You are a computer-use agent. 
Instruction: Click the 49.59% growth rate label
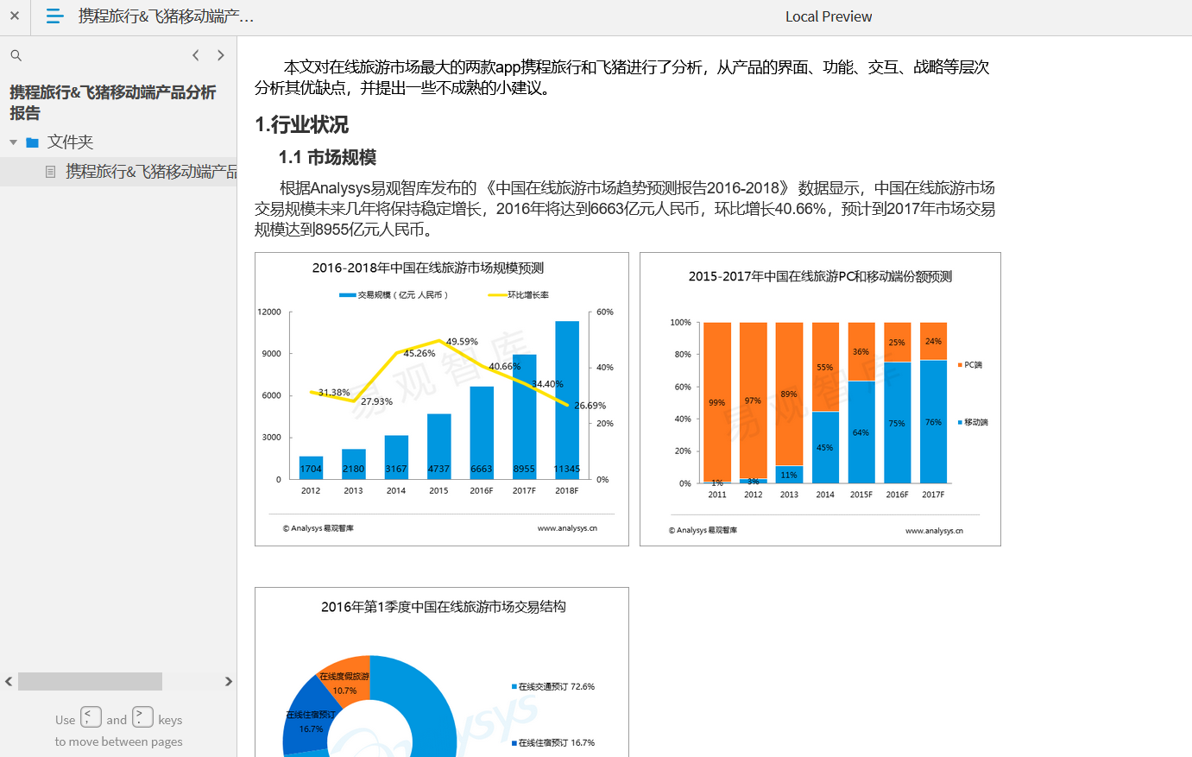coord(462,342)
